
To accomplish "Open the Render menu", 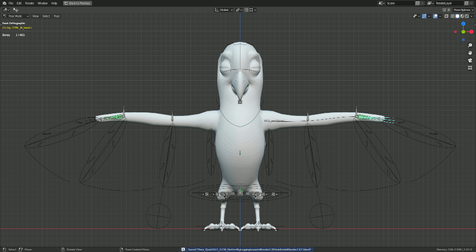I will click(x=29, y=3).
